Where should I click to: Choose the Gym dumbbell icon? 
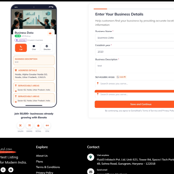pos(47,125)
